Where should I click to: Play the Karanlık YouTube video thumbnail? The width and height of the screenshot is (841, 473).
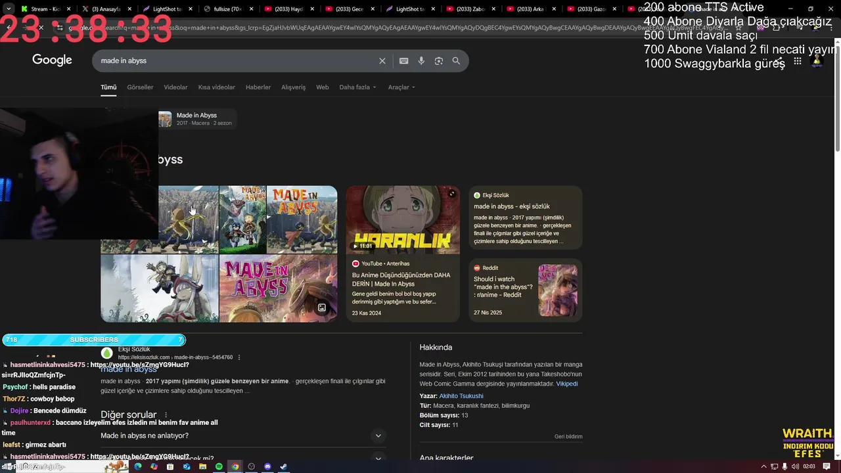tap(403, 219)
